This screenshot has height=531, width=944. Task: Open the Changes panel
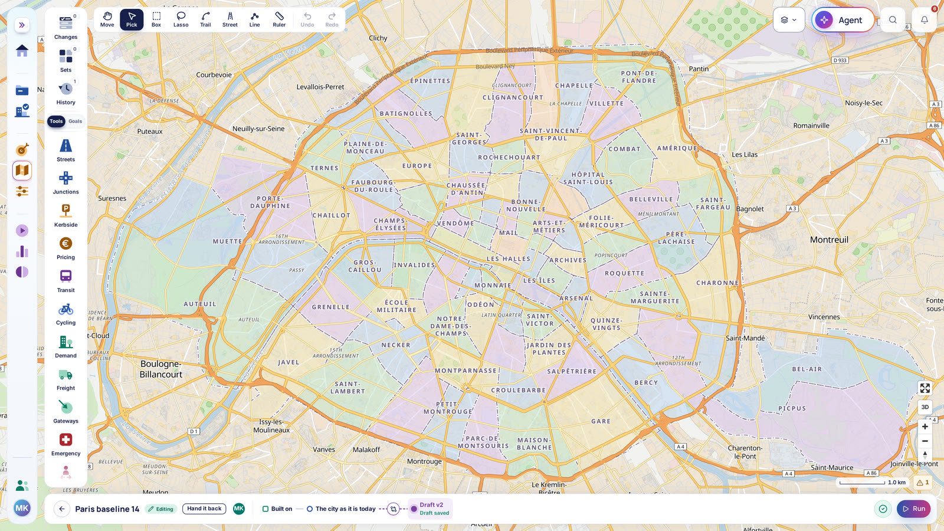(65, 27)
